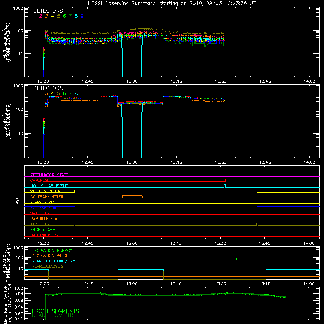Viewport: 324px width, 324px height.
Task: Click the SC_IN_SUNLIGHT flag label
Action: [47, 191]
